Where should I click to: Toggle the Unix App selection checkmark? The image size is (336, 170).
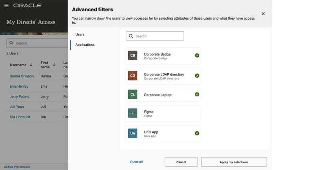click(x=197, y=133)
